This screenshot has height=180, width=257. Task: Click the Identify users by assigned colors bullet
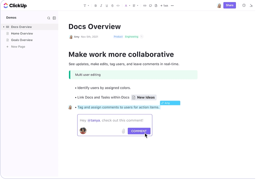point(104,88)
